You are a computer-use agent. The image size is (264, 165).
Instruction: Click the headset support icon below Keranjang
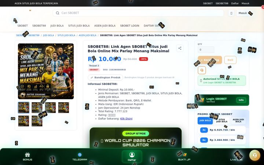(202, 70)
